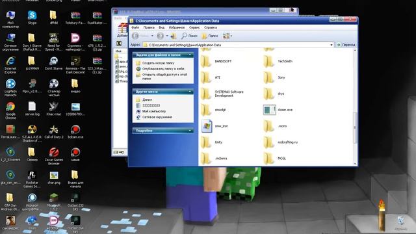Open the Вид menu

pos(162,27)
